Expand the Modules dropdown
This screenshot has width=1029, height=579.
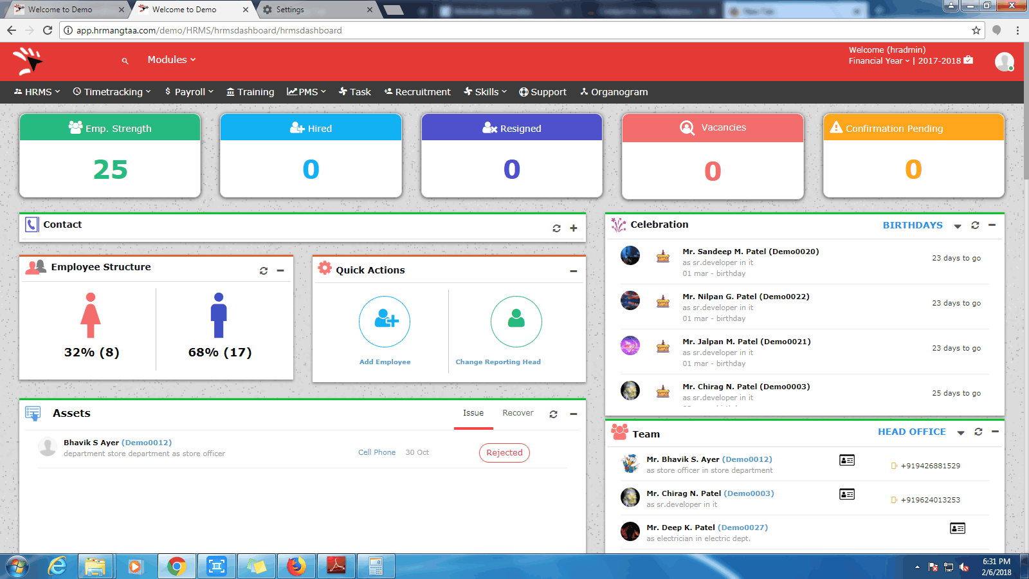tap(171, 60)
